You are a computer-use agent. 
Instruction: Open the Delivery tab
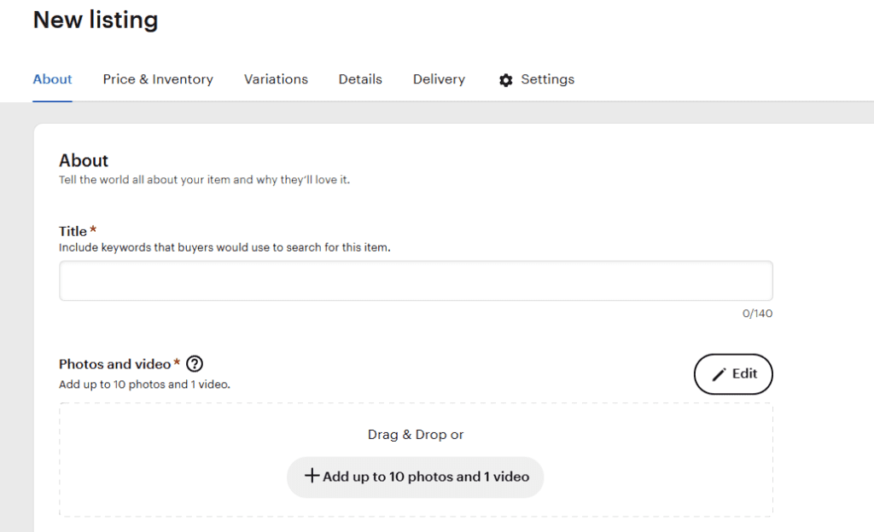tap(439, 79)
